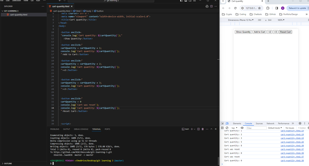This screenshot has width=309, height=166.
Task: Click the Open Changes printer-like icon in editor toolbar
Action: coord(208,6)
